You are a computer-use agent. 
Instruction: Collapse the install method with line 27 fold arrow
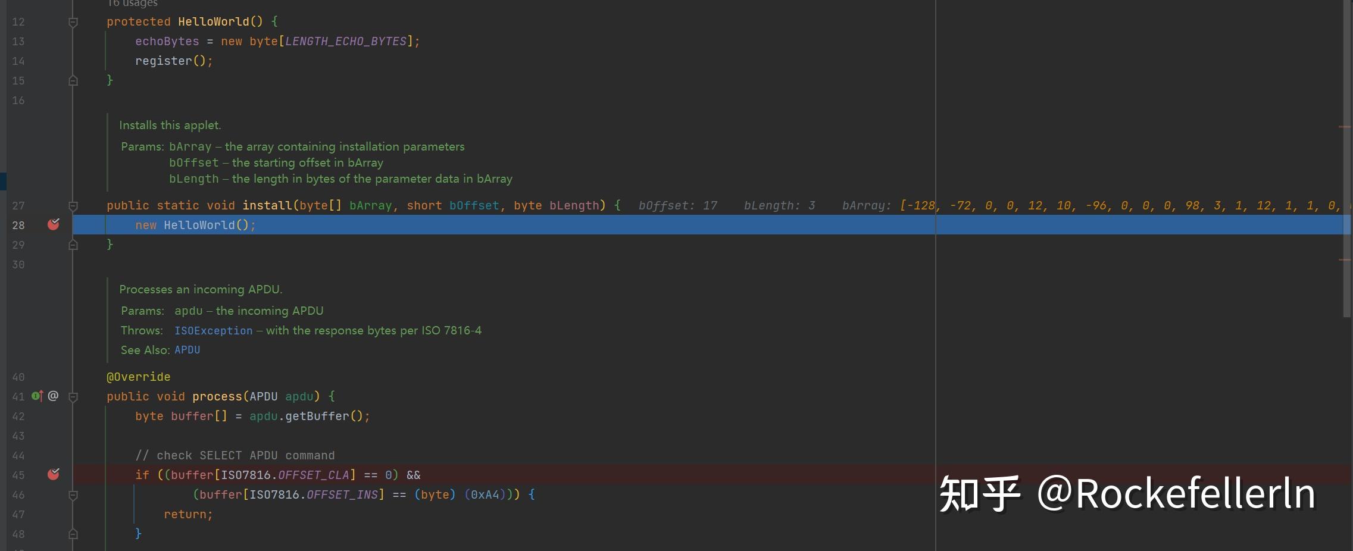[73, 205]
